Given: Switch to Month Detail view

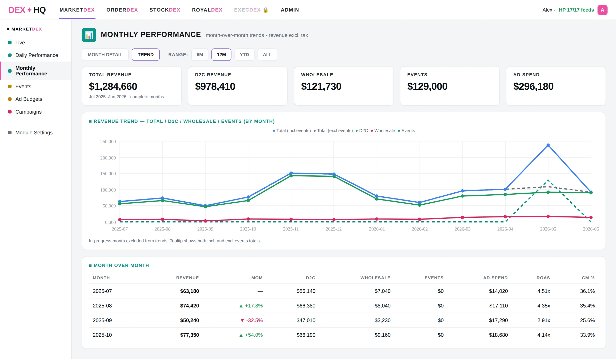Looking at the screenshot, I should pos(105,55).
